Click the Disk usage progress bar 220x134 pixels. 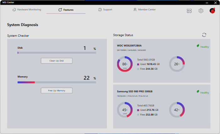click(x=57, y=53)
